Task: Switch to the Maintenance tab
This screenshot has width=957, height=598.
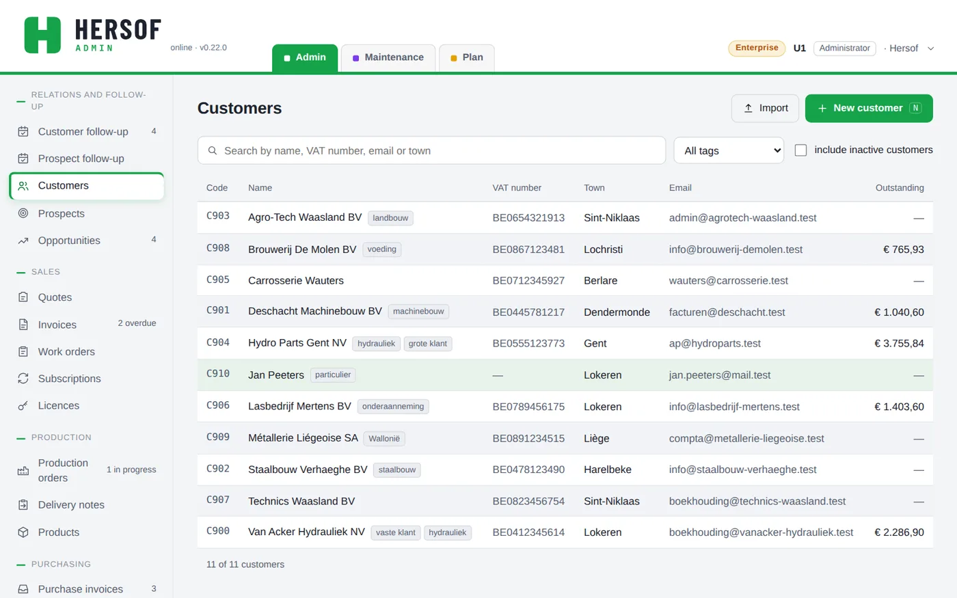Action: click(x=388, y=57)
